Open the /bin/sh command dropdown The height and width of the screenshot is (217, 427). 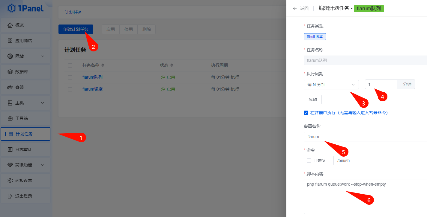coord(380,161)
